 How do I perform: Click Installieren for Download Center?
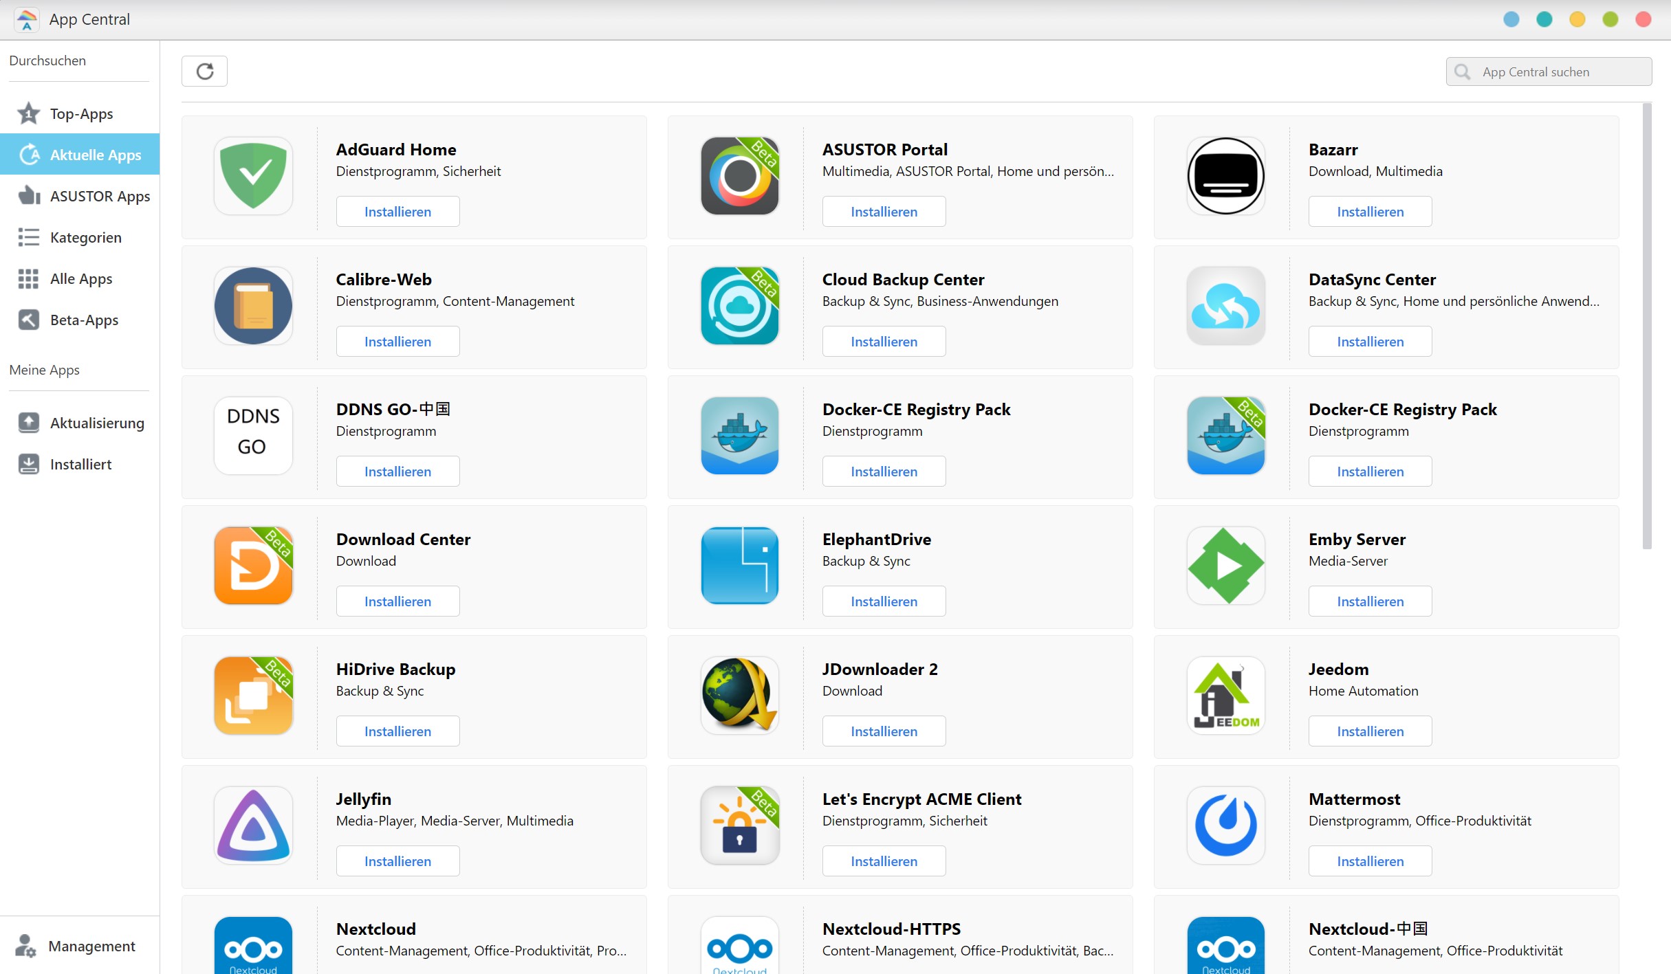pyautogui.click(x=397, y=601)
